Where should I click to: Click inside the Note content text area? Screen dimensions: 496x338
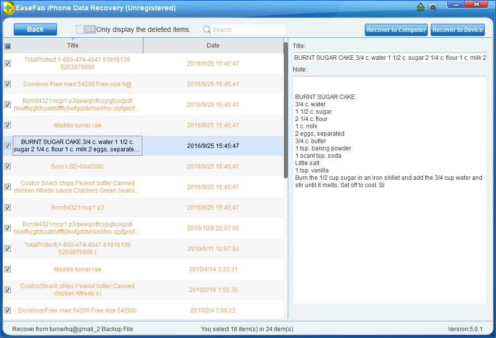[390, 190]
